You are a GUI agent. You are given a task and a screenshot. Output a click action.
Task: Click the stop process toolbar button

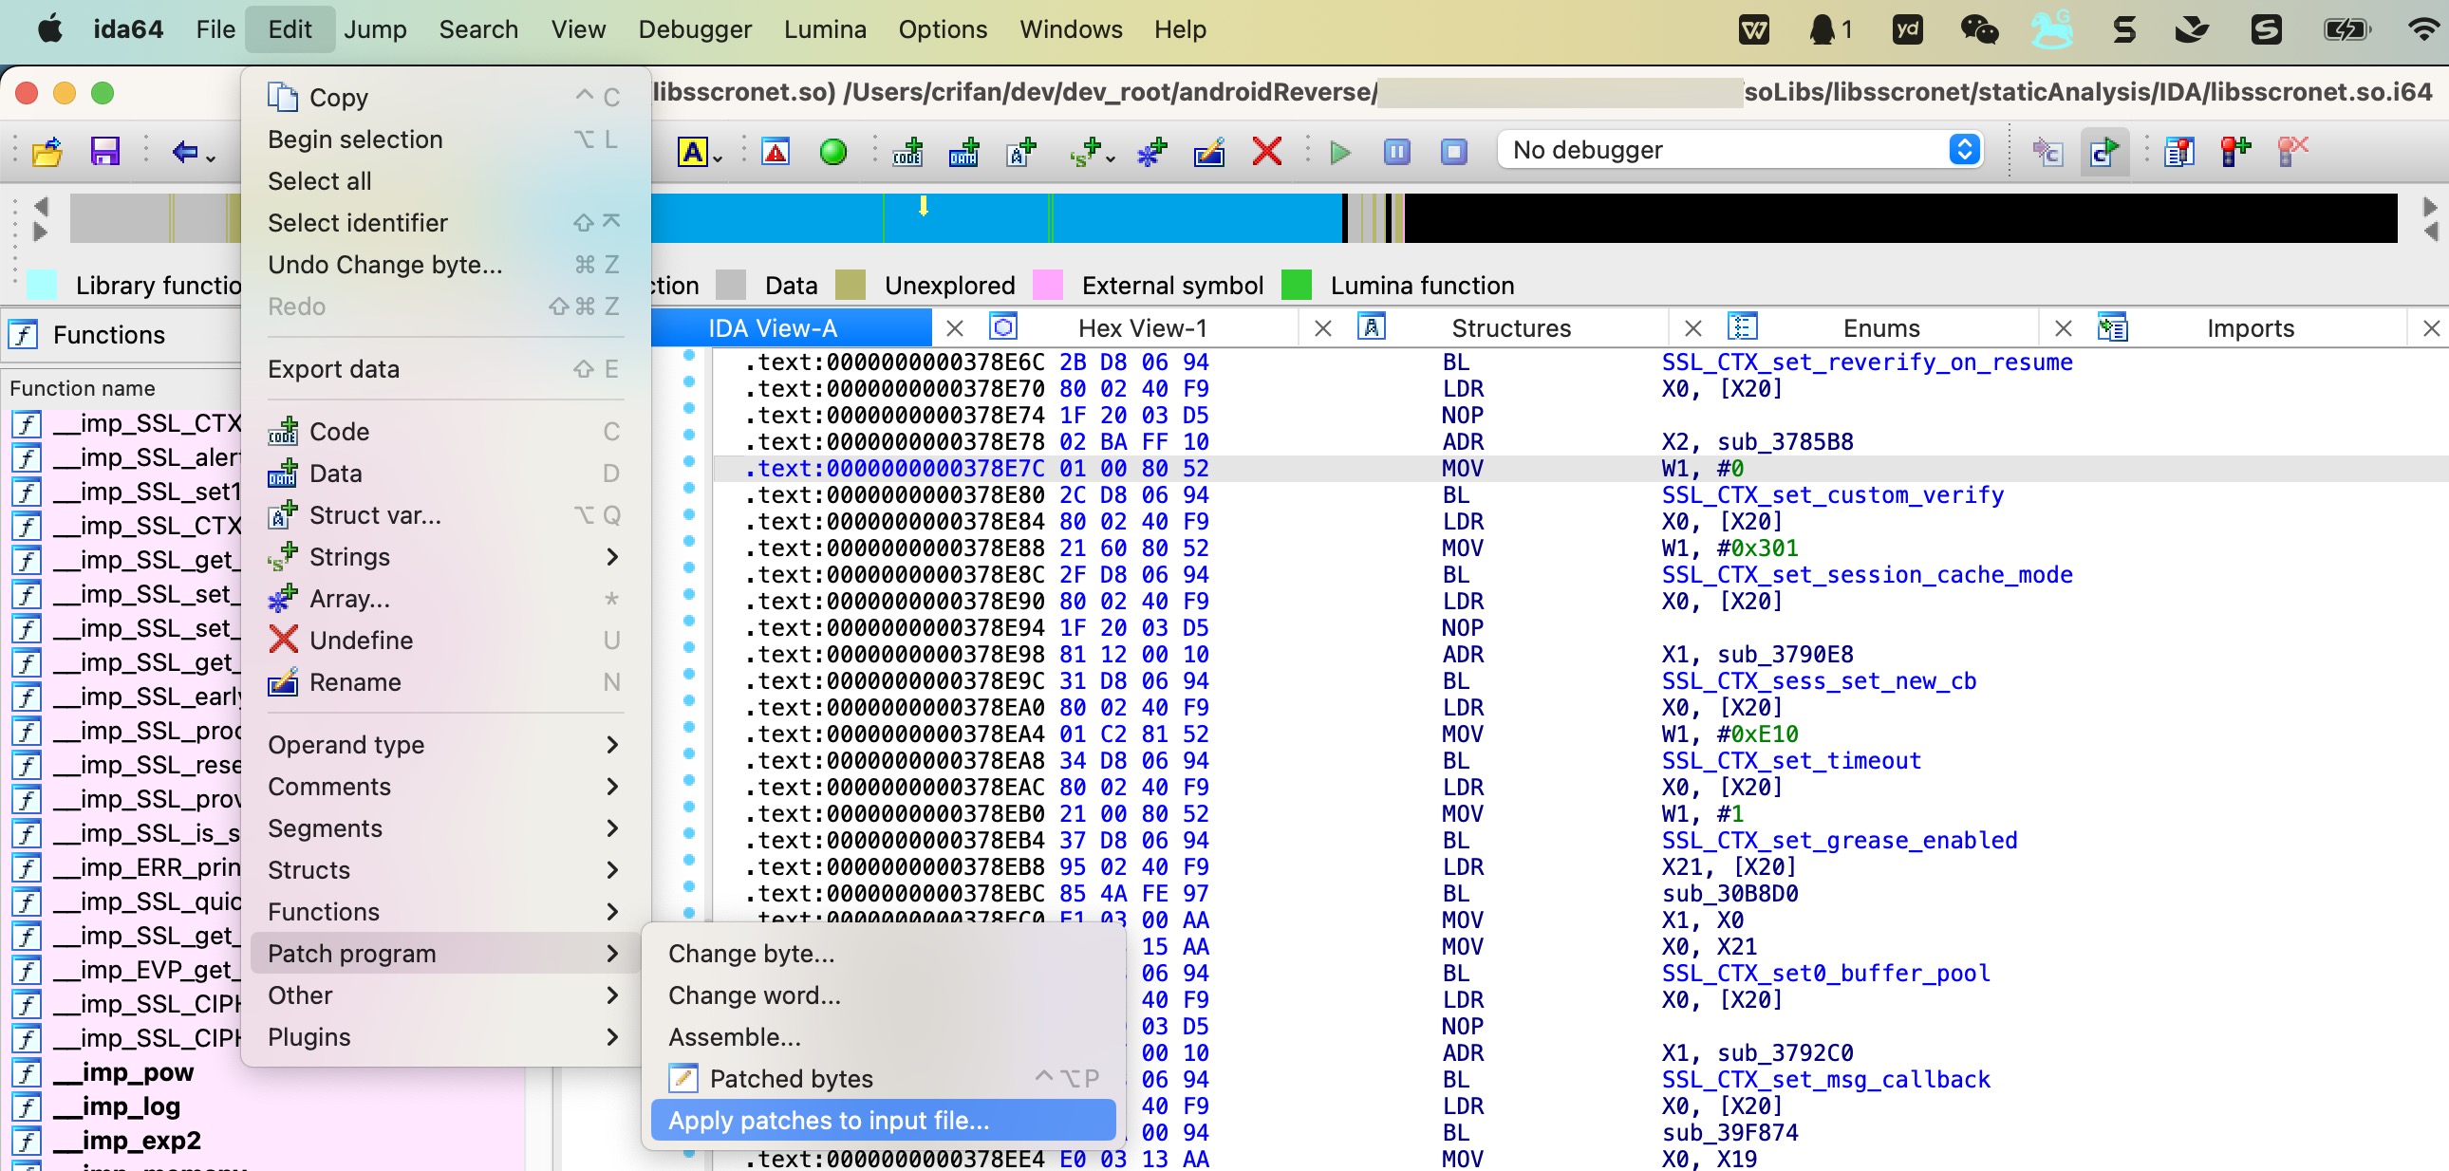pos(1453,151)
